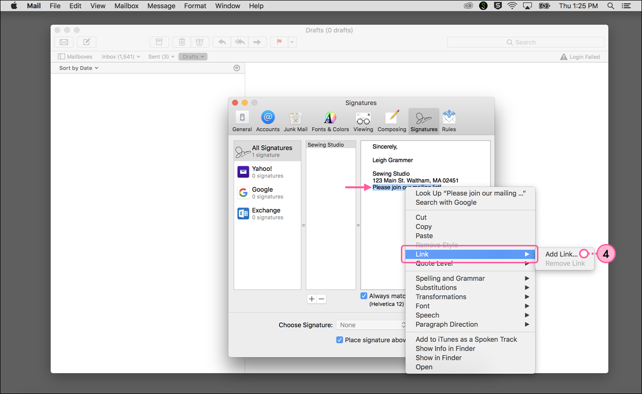Open Rules preferences pane

coord(449,121)
